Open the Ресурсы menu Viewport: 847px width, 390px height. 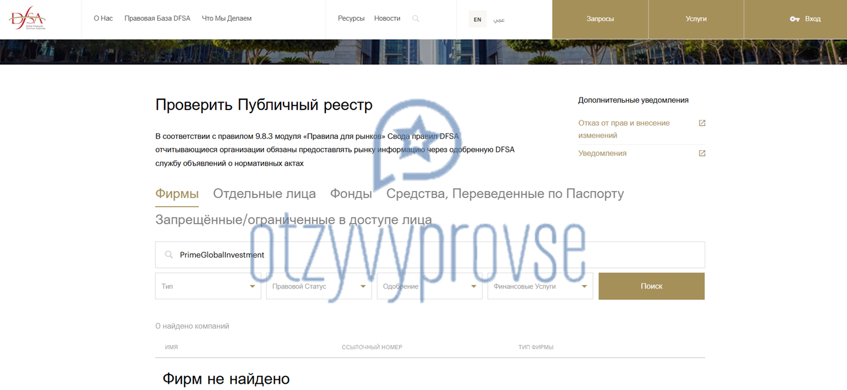(x=351, y=18)
